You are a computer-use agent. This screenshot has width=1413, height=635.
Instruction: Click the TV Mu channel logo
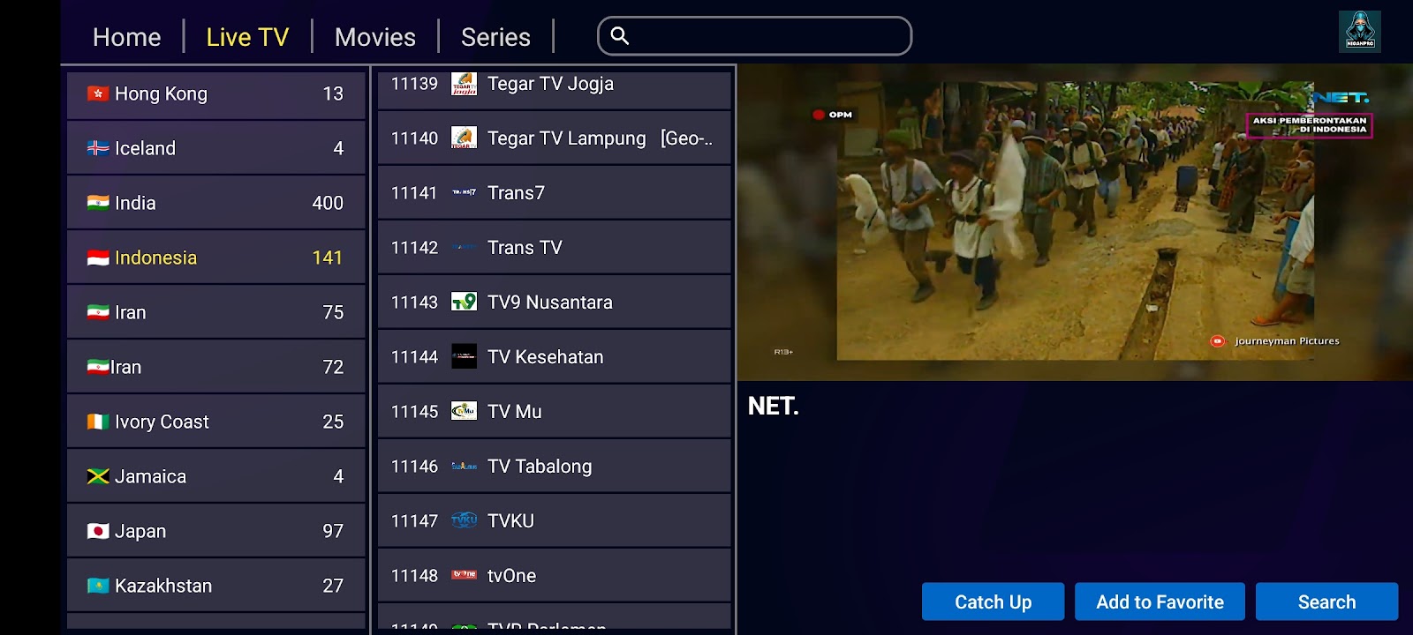click(464, 411)
